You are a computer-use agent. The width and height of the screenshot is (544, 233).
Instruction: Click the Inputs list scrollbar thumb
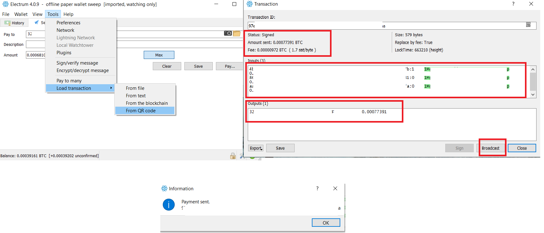(x=533, y=81)
